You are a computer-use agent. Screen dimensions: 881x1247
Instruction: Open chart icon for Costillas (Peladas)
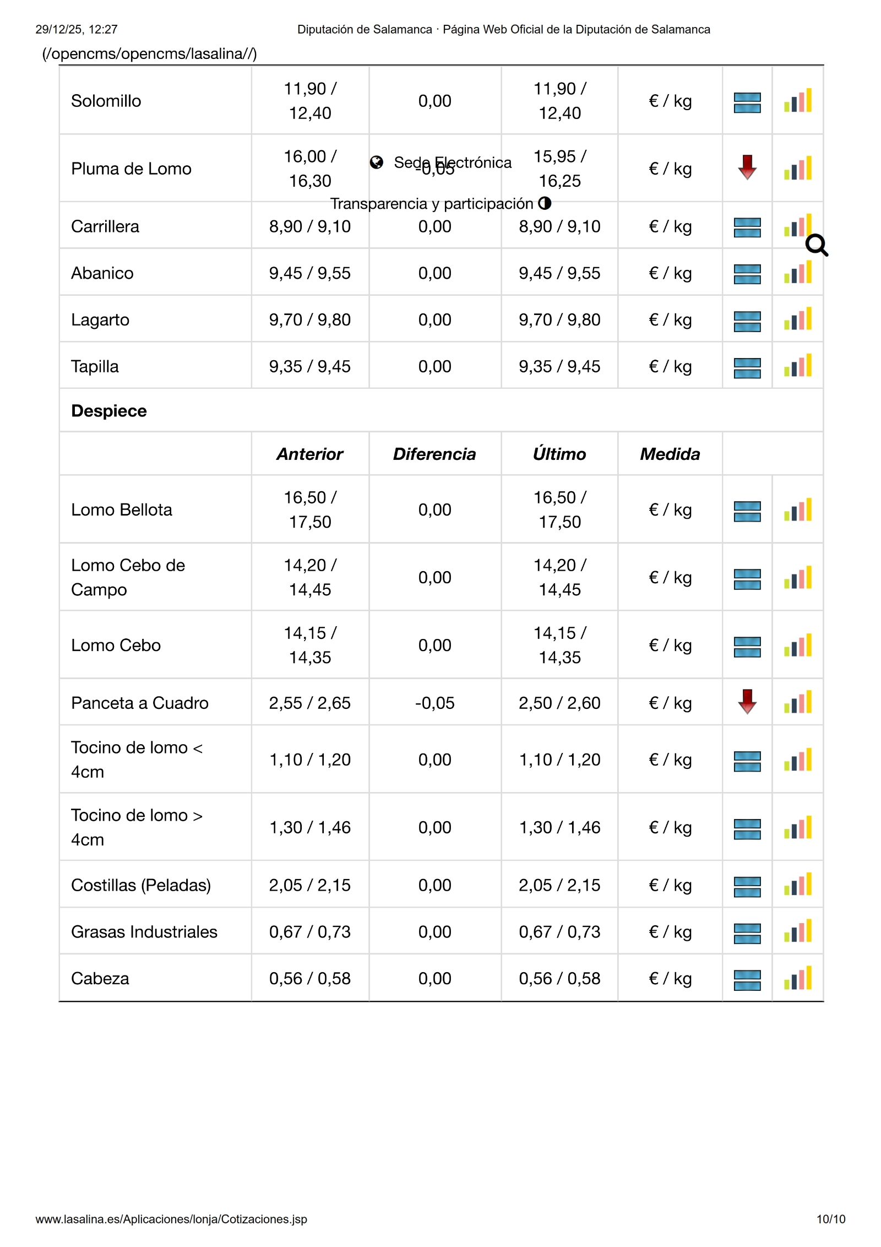click(x=798, y=885)
